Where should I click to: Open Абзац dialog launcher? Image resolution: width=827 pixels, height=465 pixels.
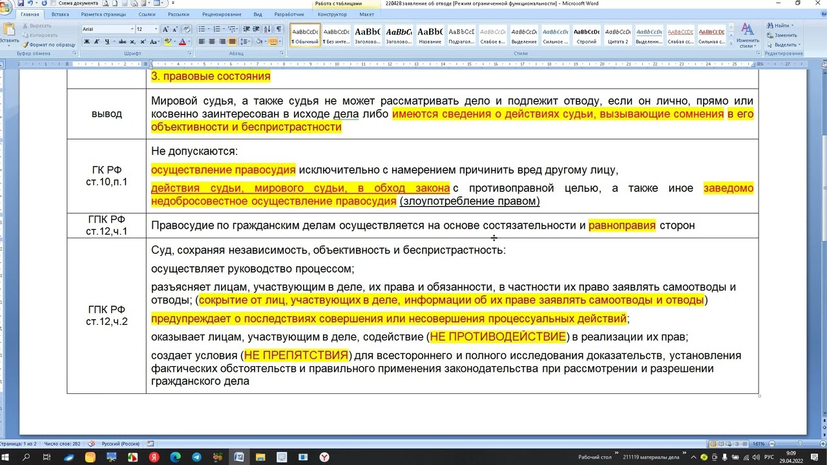[x=283, y=54]
